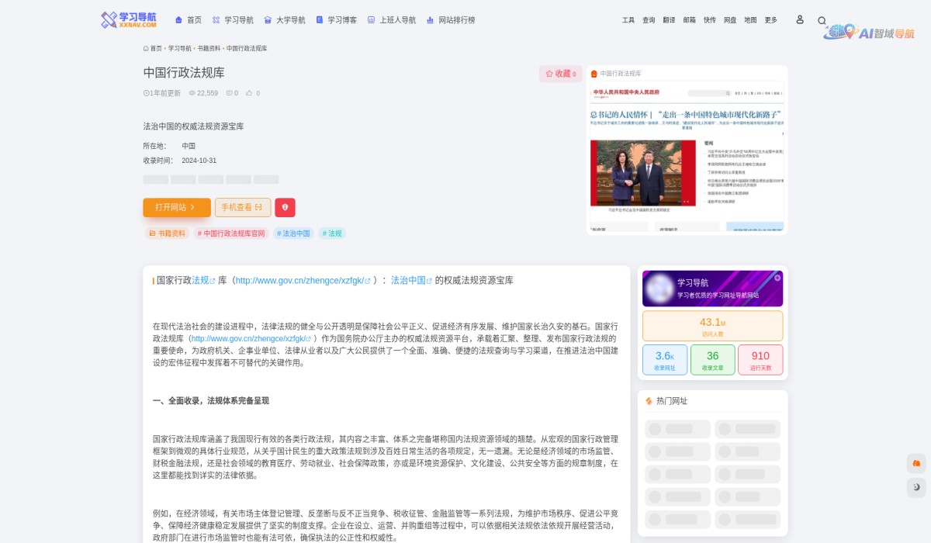Toggle the 收藏 favorite button
The image size is (931, 543).
(x=560, y=73)
